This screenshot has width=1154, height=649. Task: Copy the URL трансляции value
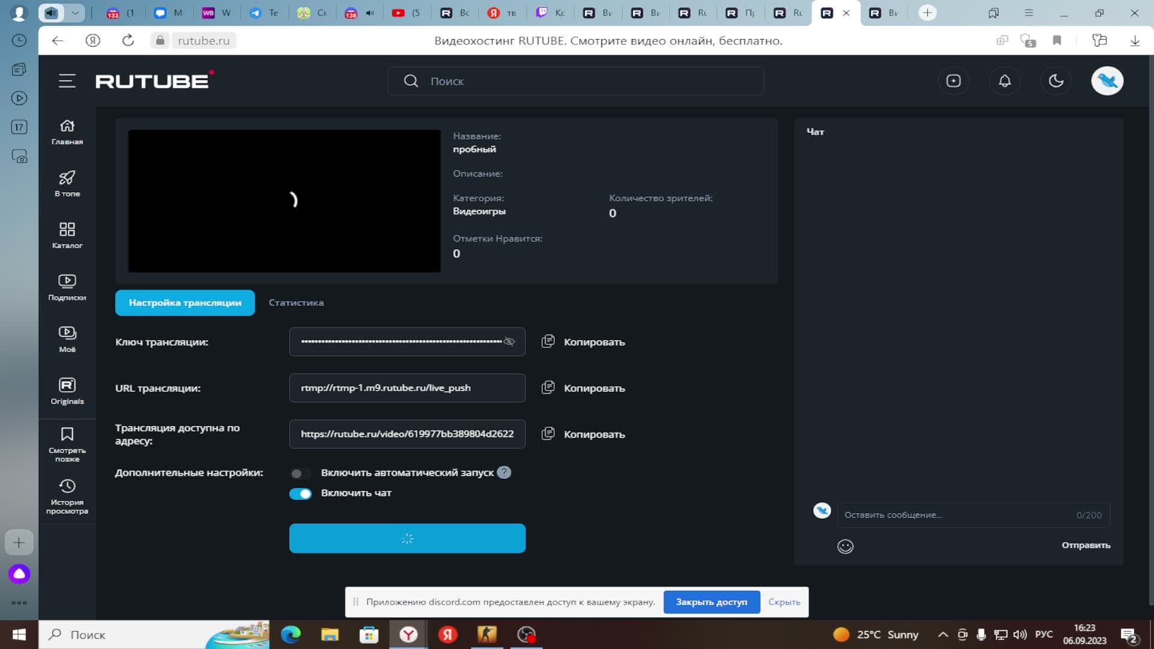[583, 388]
